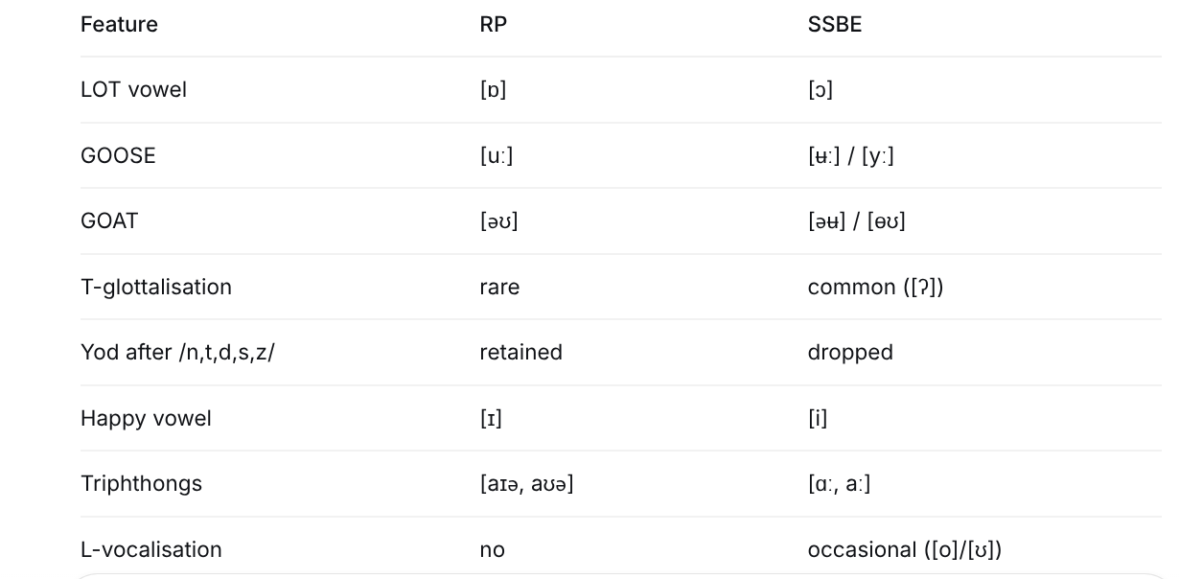
Task: Click the Happy vowel row label
Action: point(146,418)
